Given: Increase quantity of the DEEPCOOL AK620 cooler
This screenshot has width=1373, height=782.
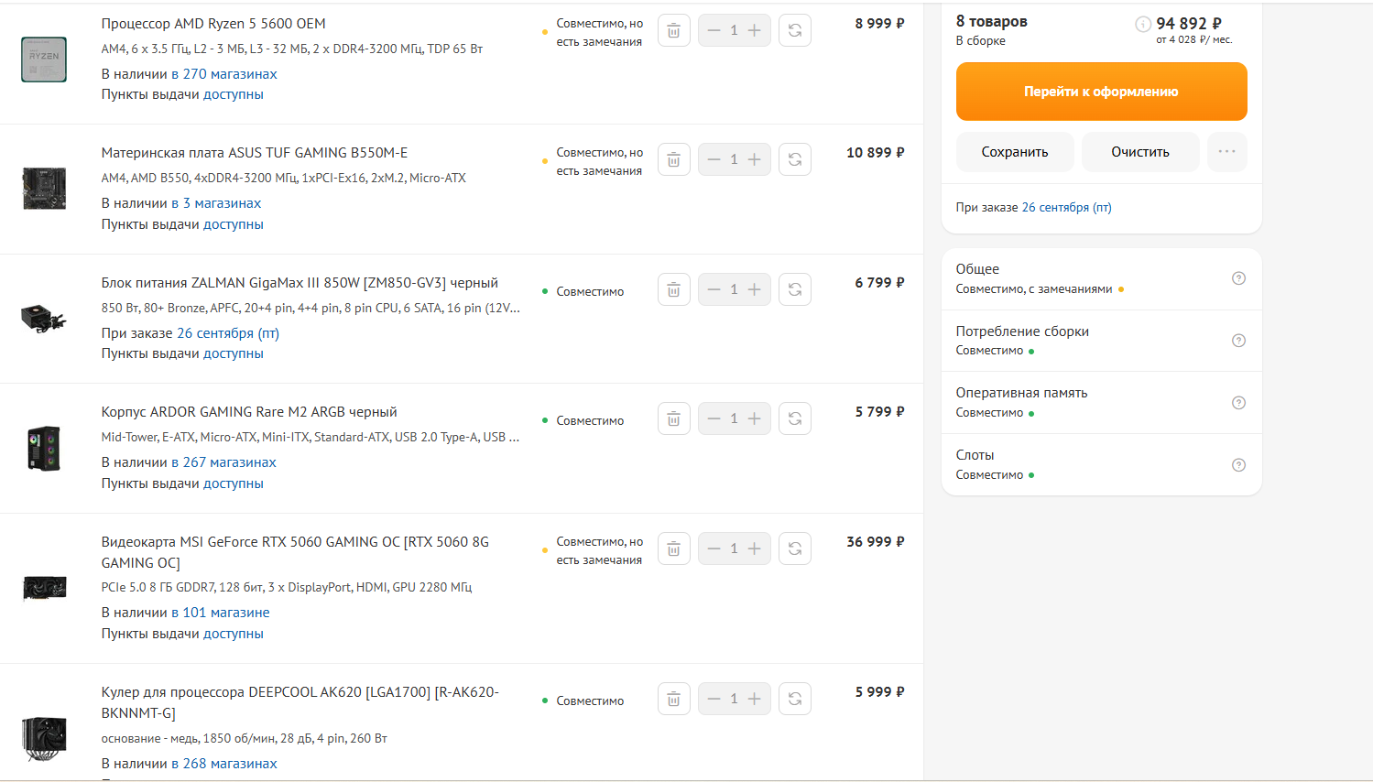Looking at the screenshot, I should (x=755, y=699).
